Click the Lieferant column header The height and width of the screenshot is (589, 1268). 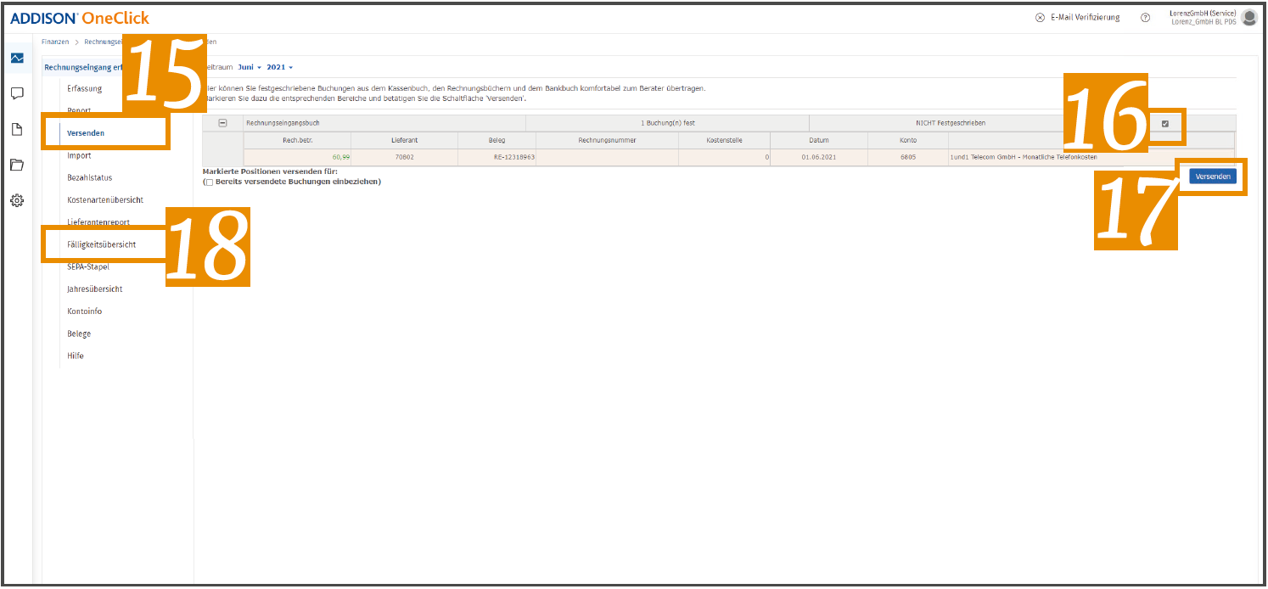(404, 140)
